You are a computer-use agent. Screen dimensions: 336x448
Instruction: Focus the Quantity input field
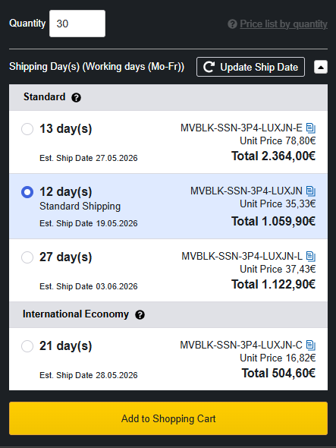coord(77,24)
